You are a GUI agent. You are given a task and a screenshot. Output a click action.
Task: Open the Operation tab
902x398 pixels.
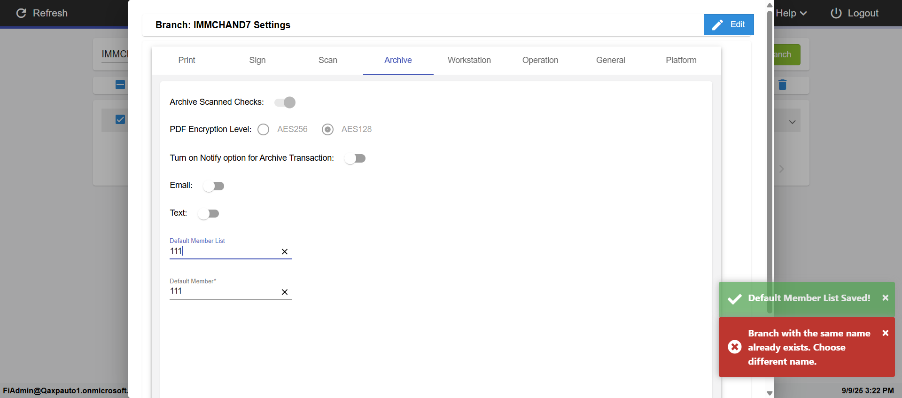point(540,60)
